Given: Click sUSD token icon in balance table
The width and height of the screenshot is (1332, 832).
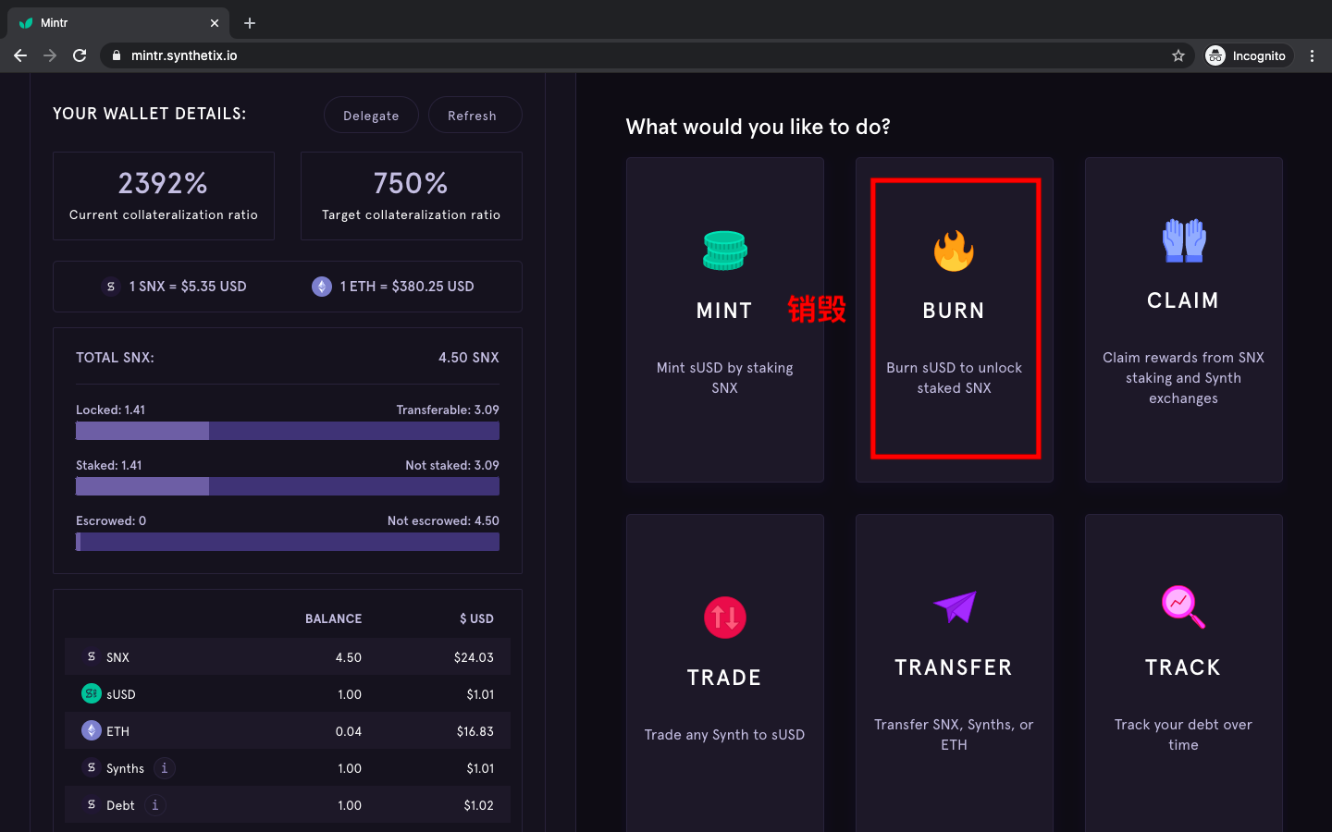Looking at the screenshot, I should (92, 693).
